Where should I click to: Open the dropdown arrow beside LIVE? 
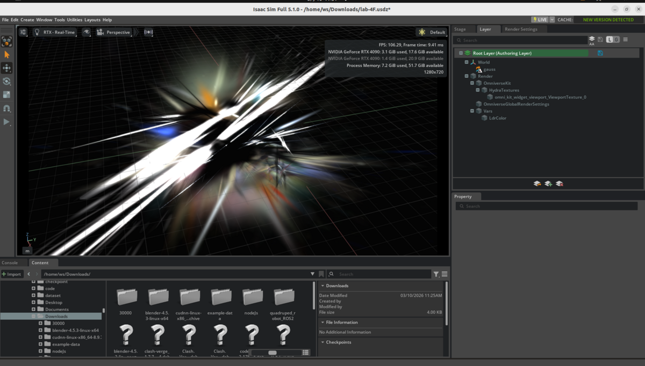click(552, 20)
